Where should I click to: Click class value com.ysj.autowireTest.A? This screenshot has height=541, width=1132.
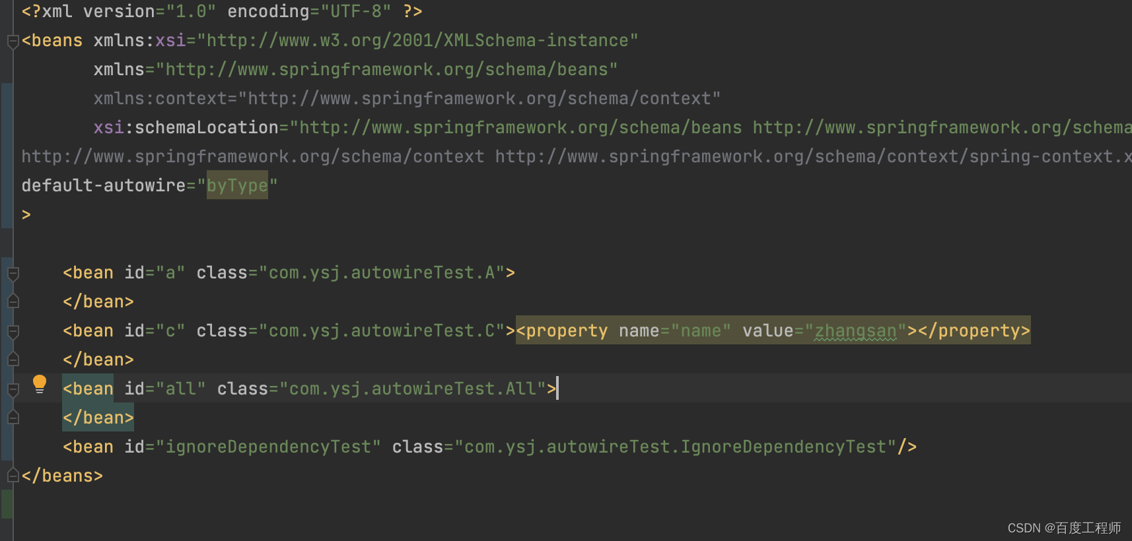(382, 272)
